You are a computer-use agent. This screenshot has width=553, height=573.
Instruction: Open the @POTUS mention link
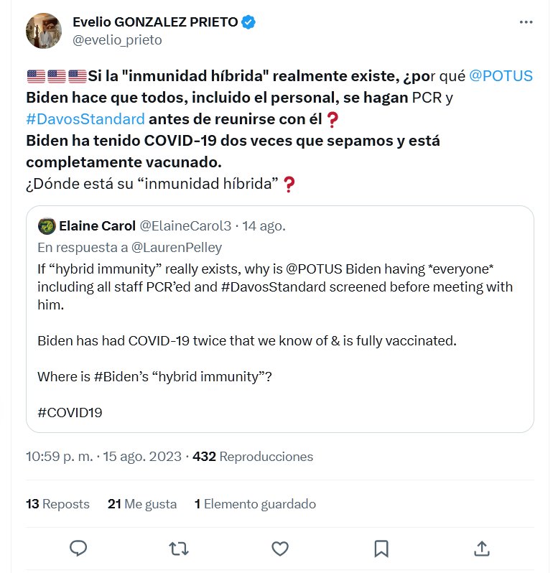(501, 76)
